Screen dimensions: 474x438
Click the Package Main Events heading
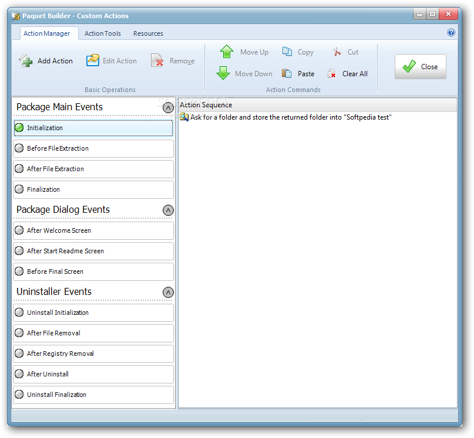click(59, 107)
